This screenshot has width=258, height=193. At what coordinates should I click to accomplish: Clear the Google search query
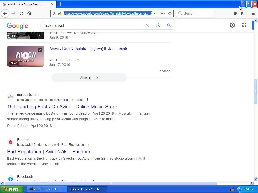click(x=147, y=25)
